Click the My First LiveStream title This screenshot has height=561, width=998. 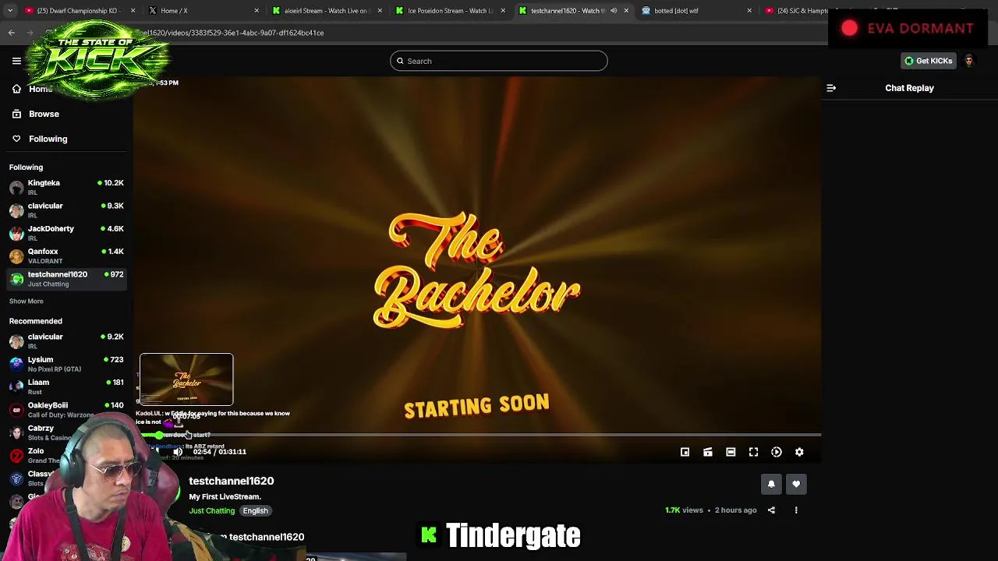pos(225,496)
